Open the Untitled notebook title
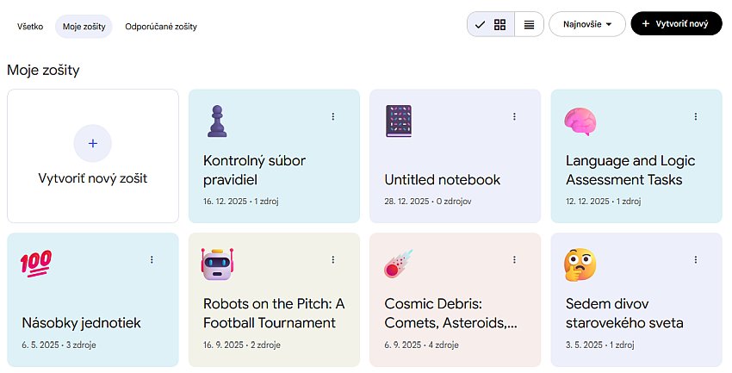The height and width of the screenshot is (373, 732). click(442, 180)
